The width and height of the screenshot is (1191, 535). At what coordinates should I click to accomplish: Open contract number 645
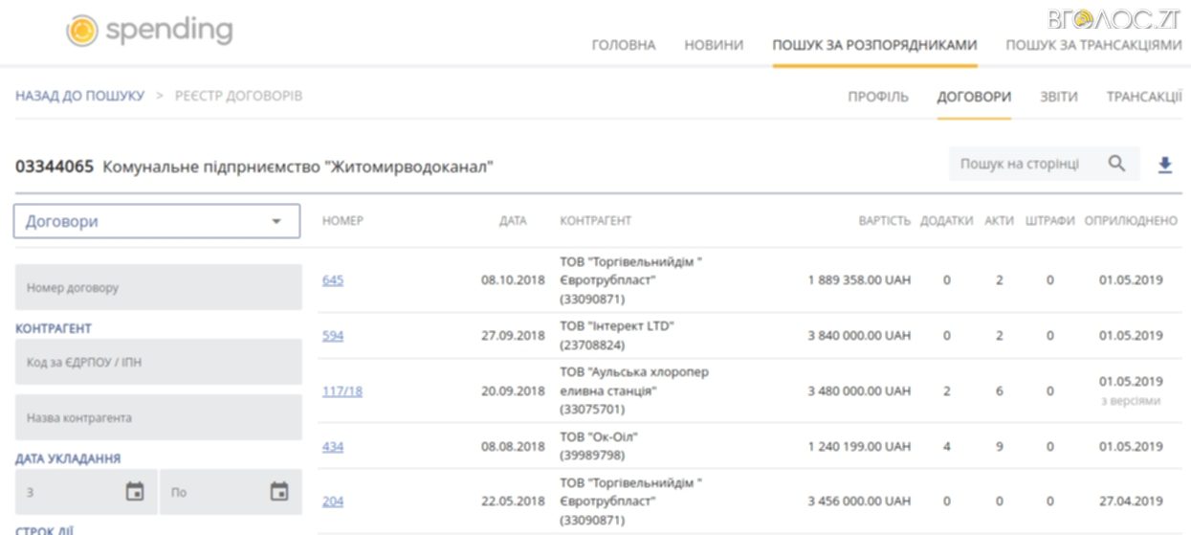pyautogui.click(x=333, y=280)
